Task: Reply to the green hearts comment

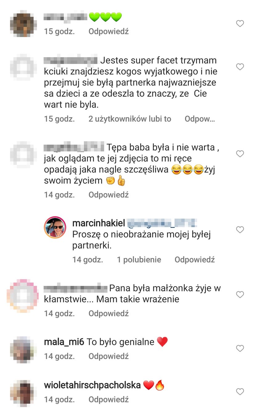Action: 109,32
